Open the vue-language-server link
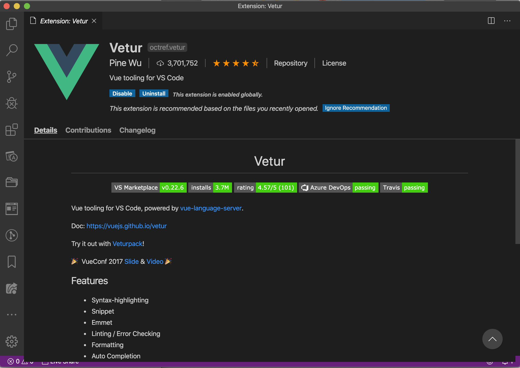 pyautogui.click(x=211, y=208)
